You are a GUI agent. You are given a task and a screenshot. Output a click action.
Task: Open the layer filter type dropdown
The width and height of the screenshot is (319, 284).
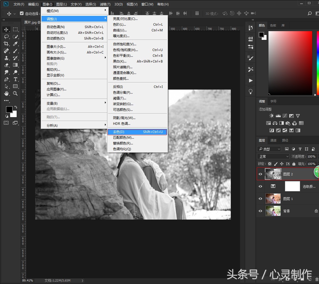tap(269, 149)
